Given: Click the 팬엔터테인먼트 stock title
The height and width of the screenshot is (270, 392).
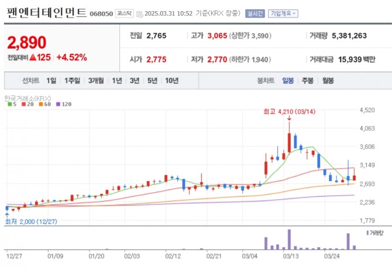Looking at the screenshot, I should pos(46,13).
